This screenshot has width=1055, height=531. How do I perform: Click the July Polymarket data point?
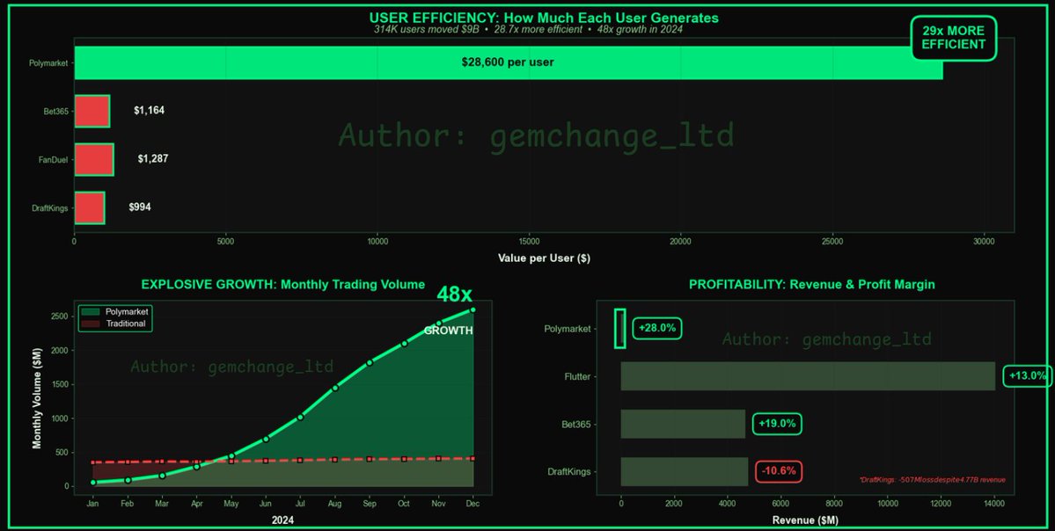pos(300,418)
